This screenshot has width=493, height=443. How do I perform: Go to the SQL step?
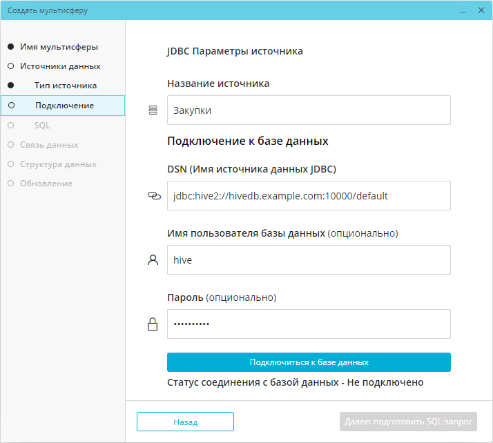tap(42, 126)
